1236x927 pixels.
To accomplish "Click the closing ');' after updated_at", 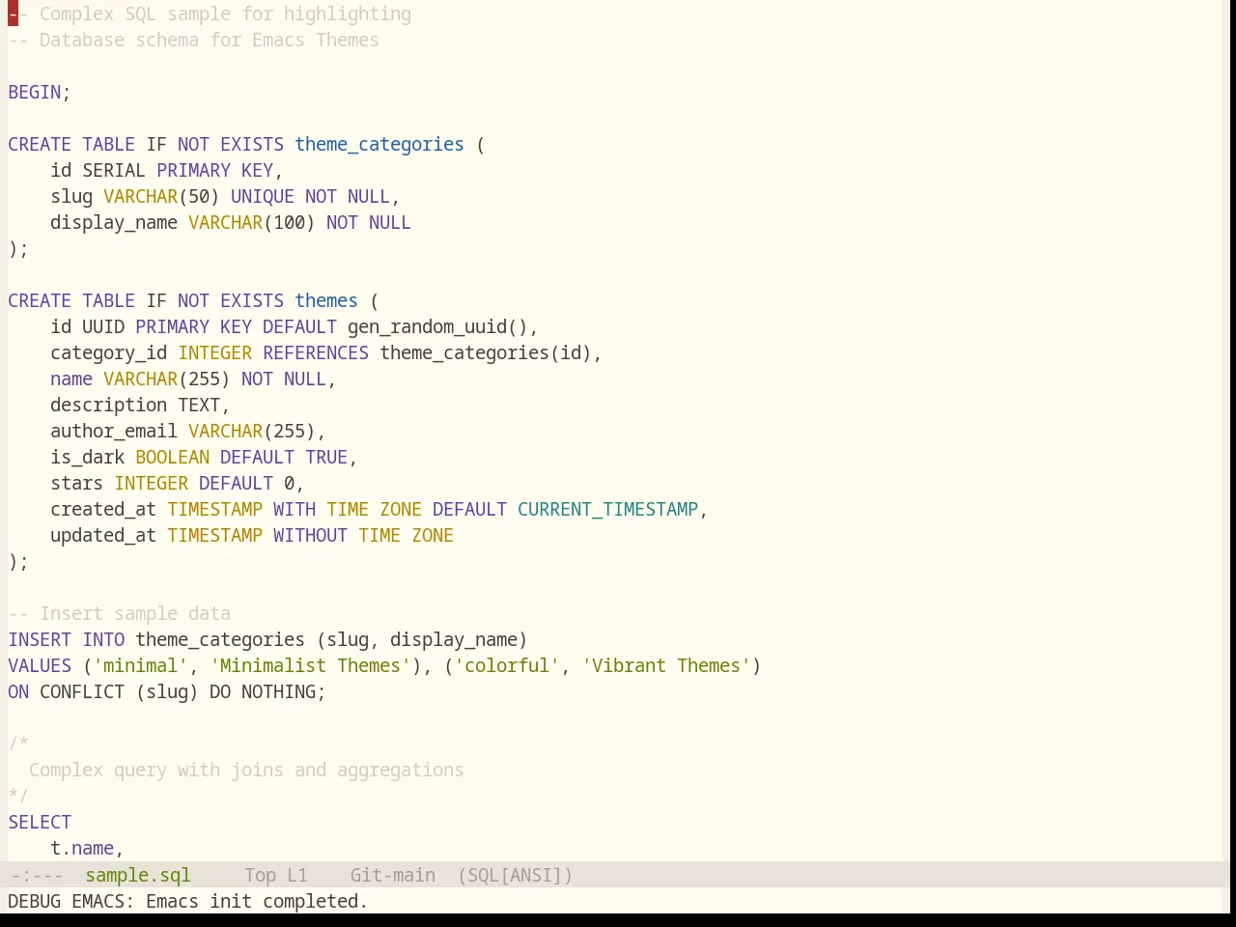I will click(x=18, y=561).
